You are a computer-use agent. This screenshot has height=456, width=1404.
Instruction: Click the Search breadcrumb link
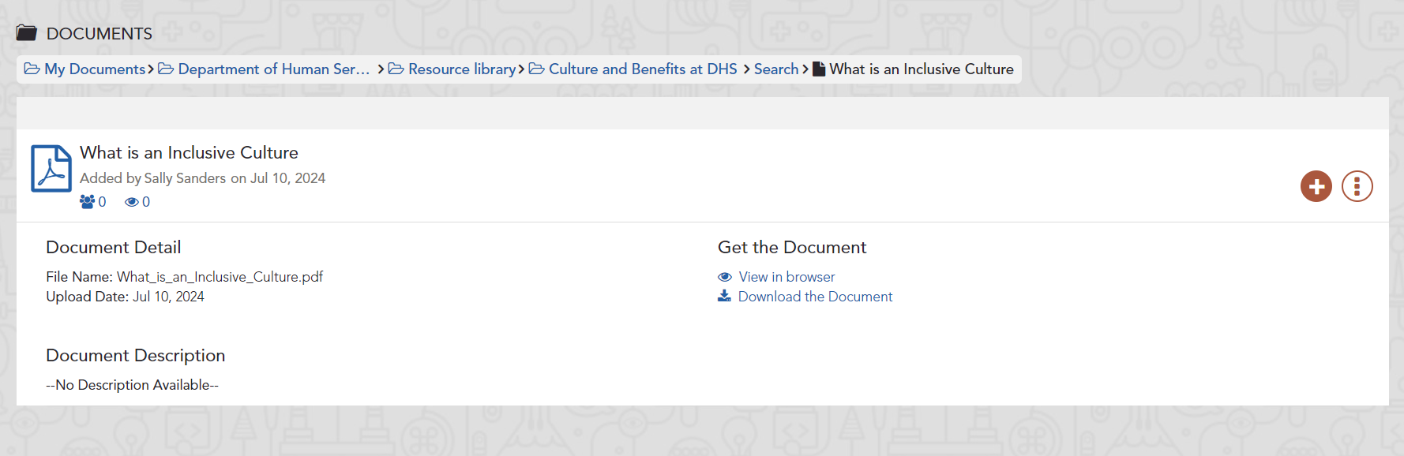point(775,69)
